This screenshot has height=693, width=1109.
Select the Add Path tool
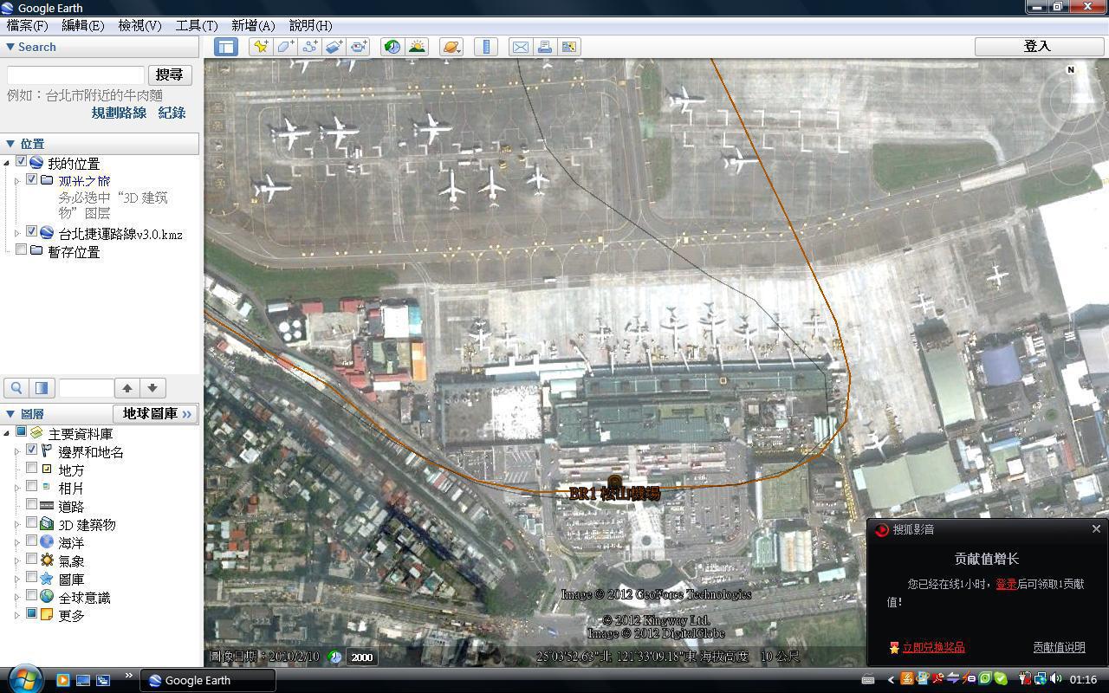pyautogui.click(x=309, y=47)
